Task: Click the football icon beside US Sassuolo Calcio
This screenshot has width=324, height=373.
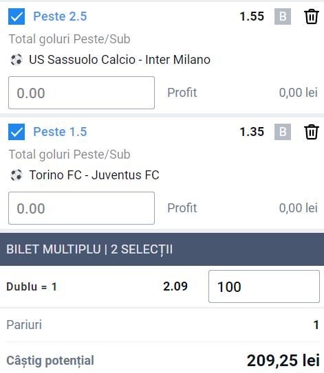Action: click(x=17, y=60)
